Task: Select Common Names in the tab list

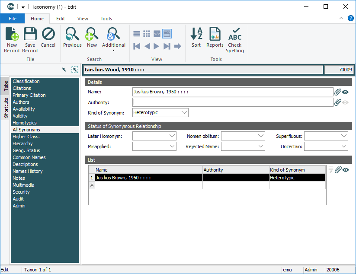Action: [x=29, y=157]
